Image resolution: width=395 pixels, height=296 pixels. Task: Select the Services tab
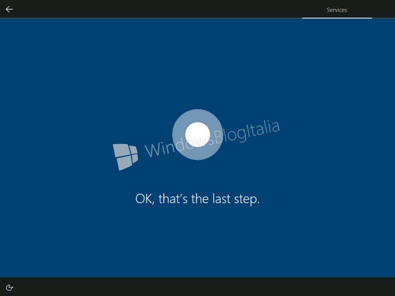[337, 10]
